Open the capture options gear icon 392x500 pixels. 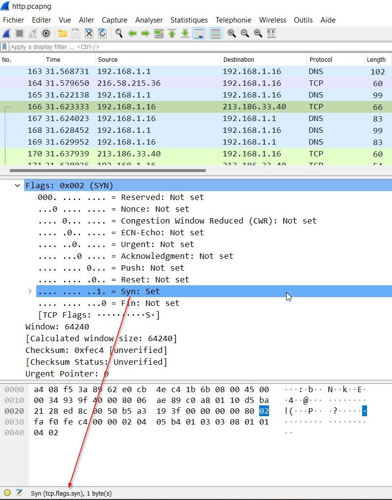(x=46, y=33)
